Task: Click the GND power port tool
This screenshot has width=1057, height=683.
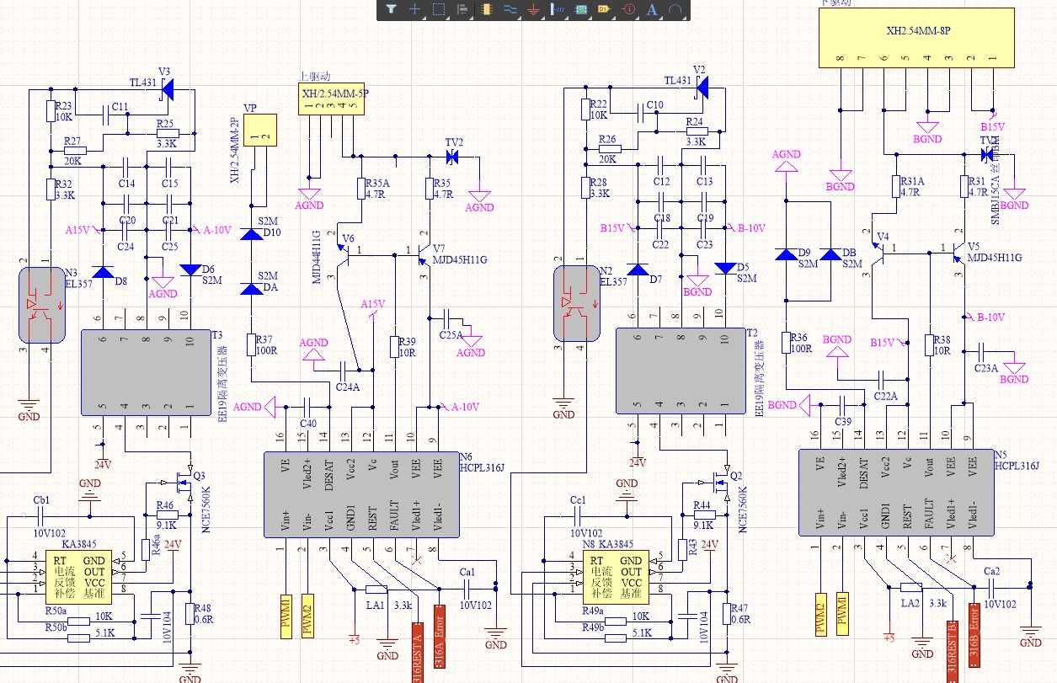Action: click(533, 9)
